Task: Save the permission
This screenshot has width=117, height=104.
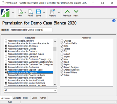Action: tap(38, 13)
